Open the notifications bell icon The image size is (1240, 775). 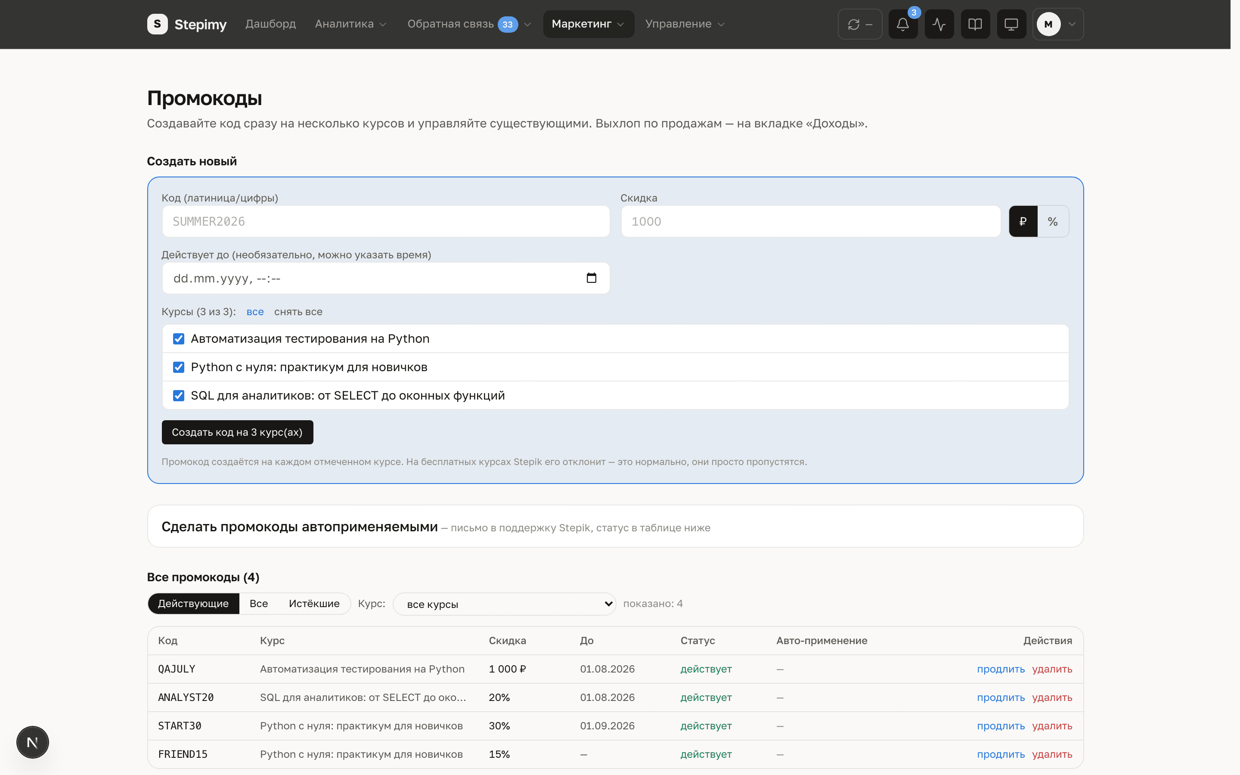coord(902,24)
